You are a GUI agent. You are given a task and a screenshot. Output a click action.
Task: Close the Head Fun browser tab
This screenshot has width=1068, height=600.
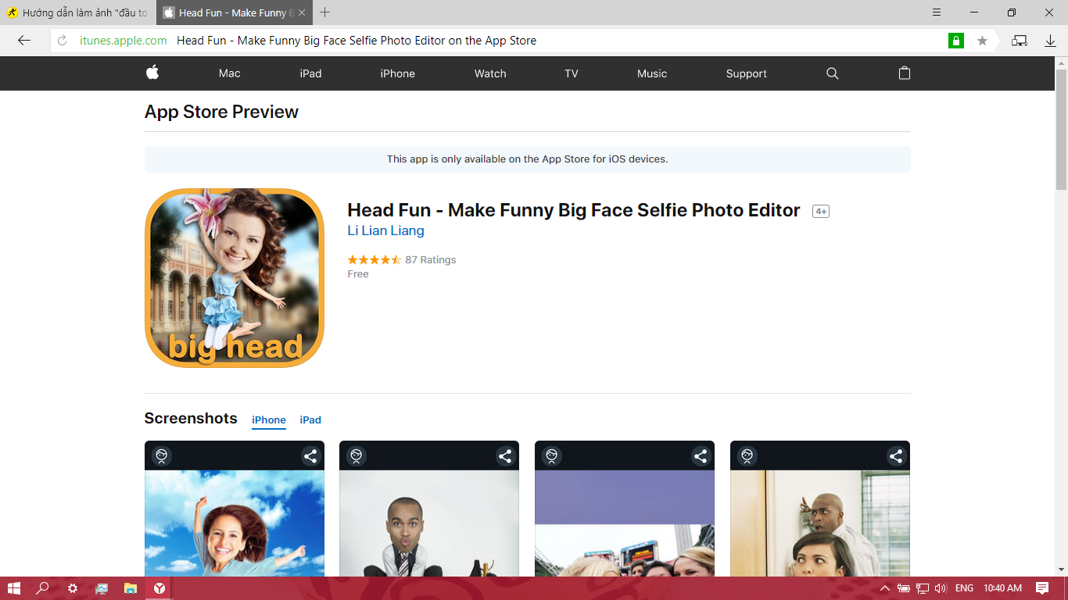coord(302,12)
